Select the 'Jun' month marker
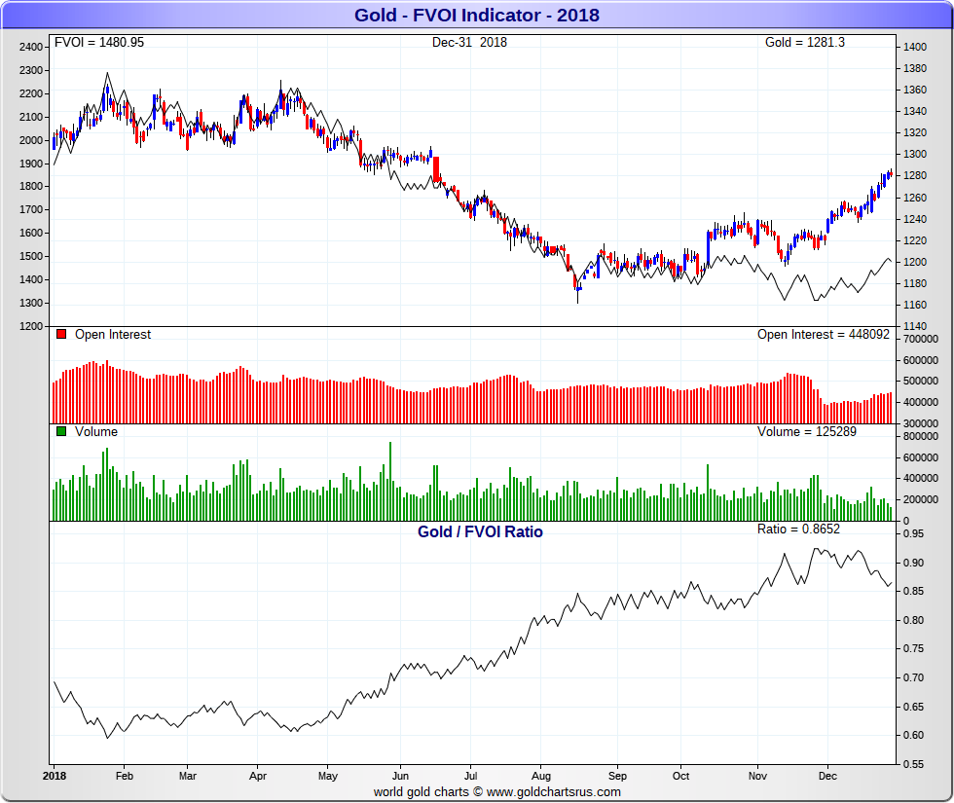 400,777
